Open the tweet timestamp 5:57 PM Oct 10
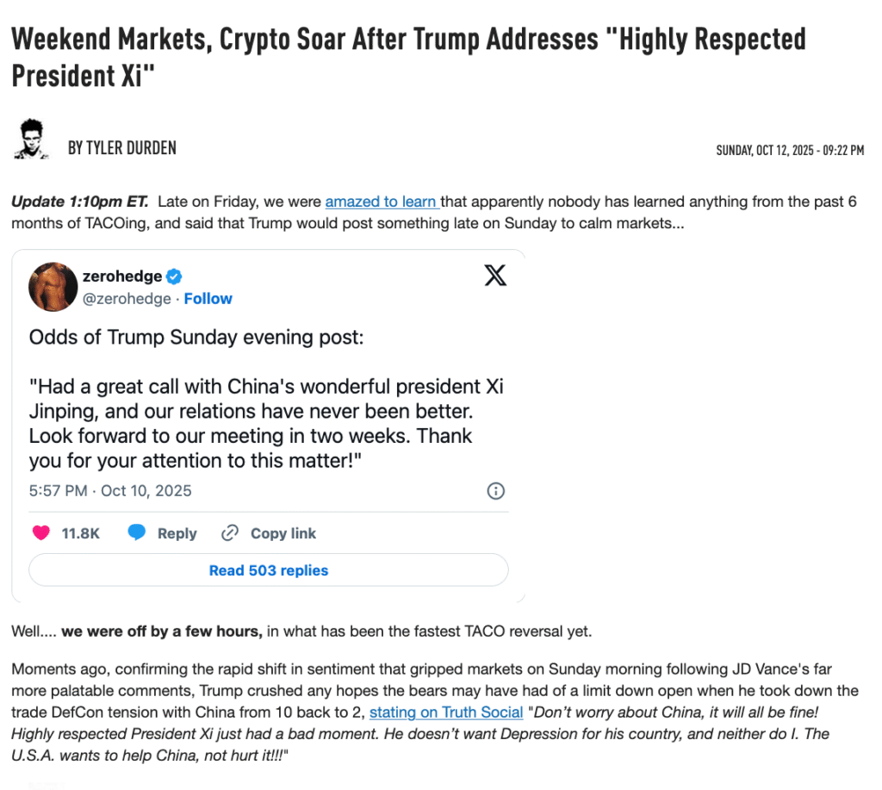 [110, 491]
